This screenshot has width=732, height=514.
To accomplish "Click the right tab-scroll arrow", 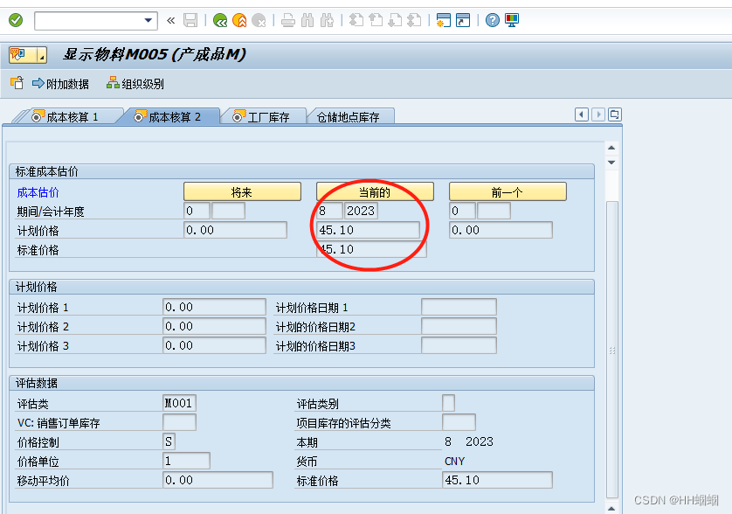I will point(597,115).
